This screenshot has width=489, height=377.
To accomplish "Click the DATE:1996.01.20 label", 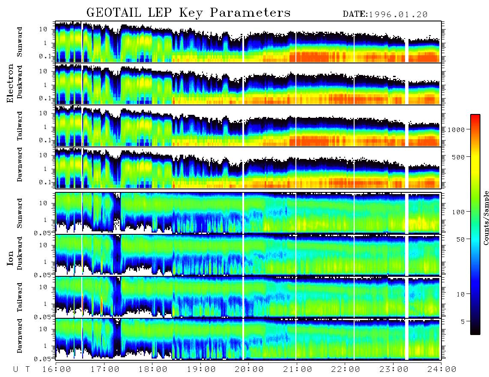I will [x=385, y=15].
